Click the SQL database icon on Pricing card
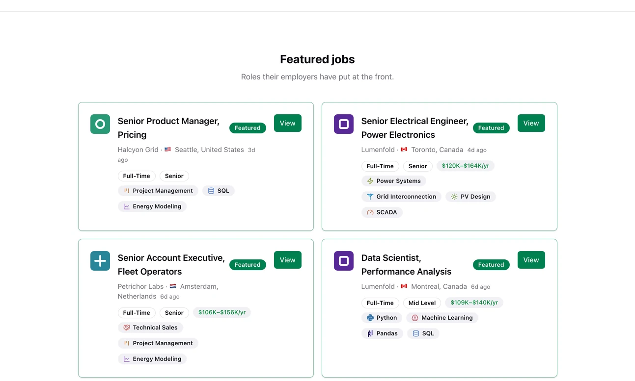Screen dimensions: 635x381 tap(211, 191)
